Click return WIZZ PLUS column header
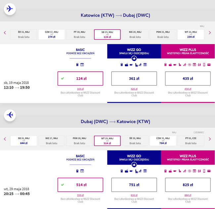 coord(188,158)
